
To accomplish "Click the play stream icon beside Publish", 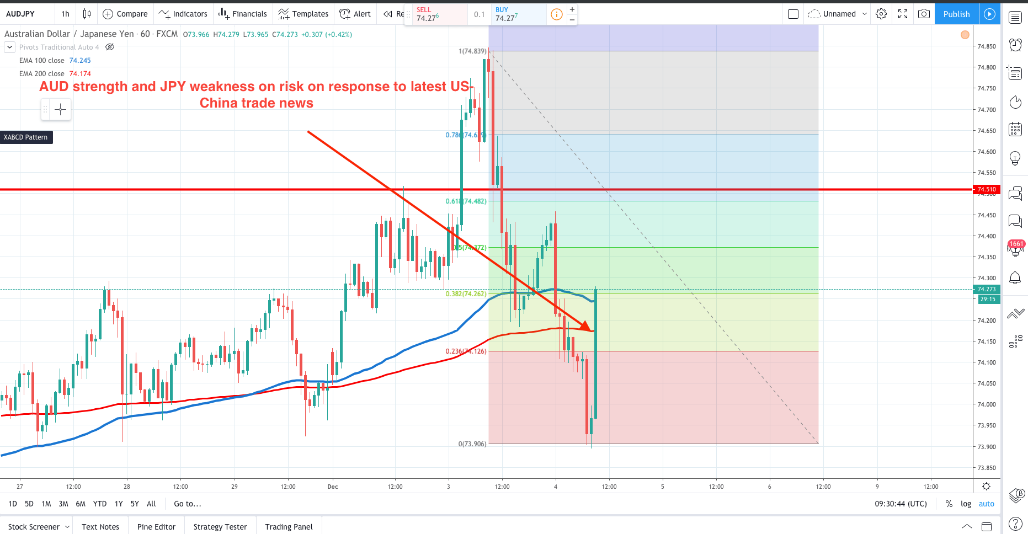I will (x=990, y=14).
